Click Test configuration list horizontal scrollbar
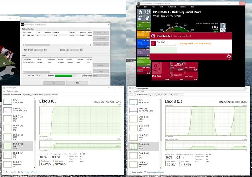 57,45
